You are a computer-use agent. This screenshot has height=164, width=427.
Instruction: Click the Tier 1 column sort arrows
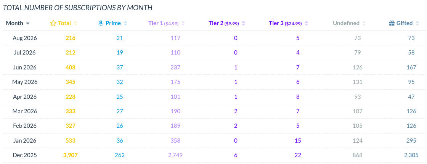pyautogui.click(x=183, y=23)
